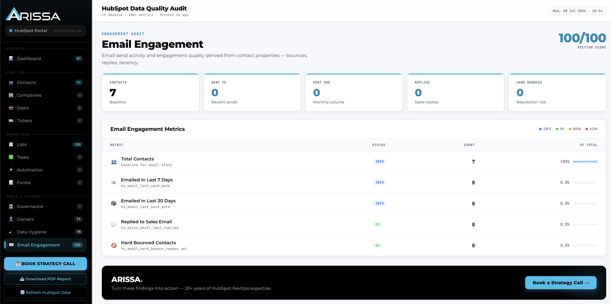Open the Dashboard section
Screen dimensions: 611x304
[45, 59]
